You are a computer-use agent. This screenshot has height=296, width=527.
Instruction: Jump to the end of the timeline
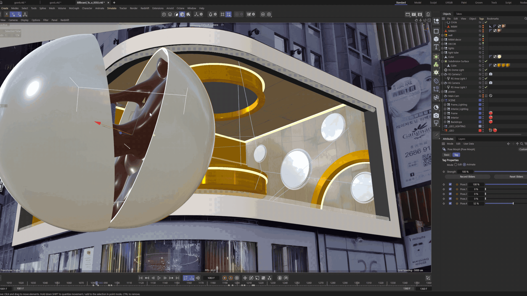[x=178, y=278]
